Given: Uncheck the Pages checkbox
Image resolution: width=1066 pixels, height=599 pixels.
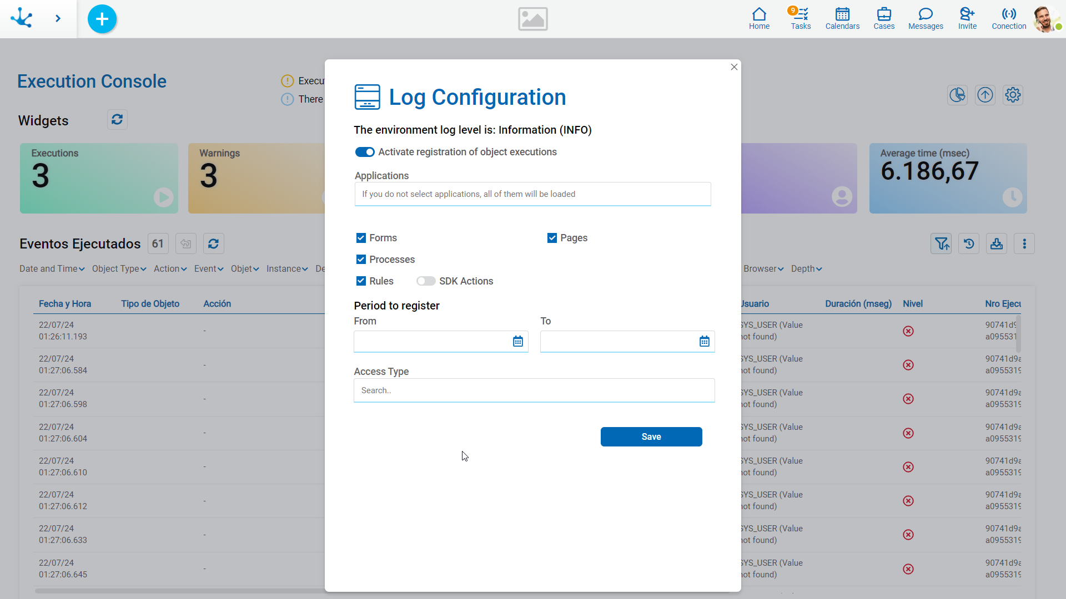Looking at the screenshot, I should coord(552,238).
